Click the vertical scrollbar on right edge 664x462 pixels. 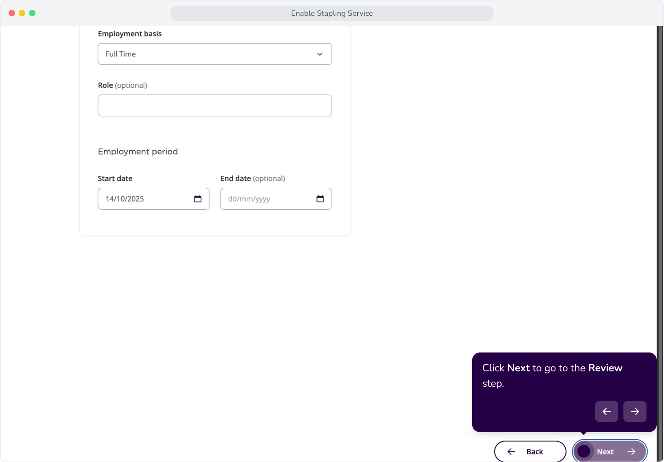point(660,231)
